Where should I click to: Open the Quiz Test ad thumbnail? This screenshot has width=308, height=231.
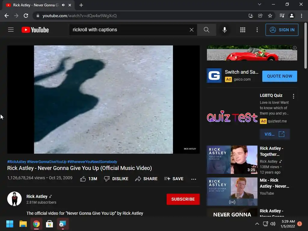coord(232,117)
